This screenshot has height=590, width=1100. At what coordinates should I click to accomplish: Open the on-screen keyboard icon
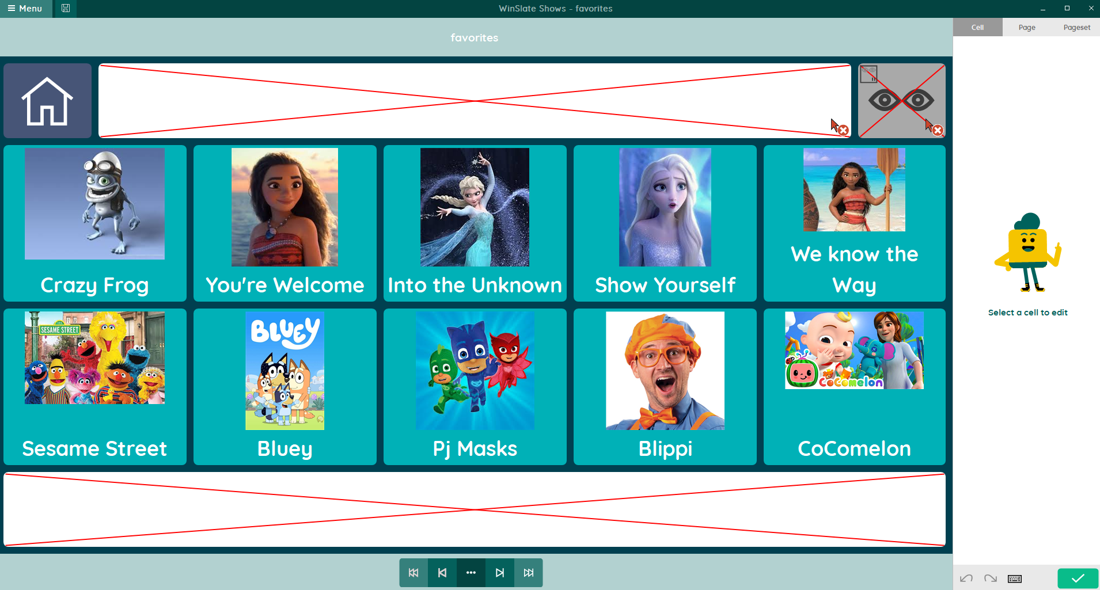(1015, 578)
